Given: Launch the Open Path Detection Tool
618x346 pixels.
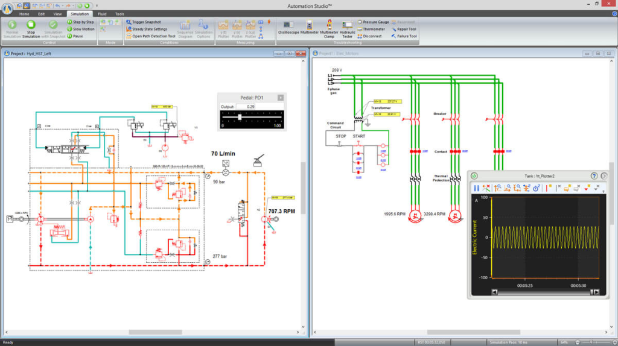Looking at the screenshot, I should (150, 36).
